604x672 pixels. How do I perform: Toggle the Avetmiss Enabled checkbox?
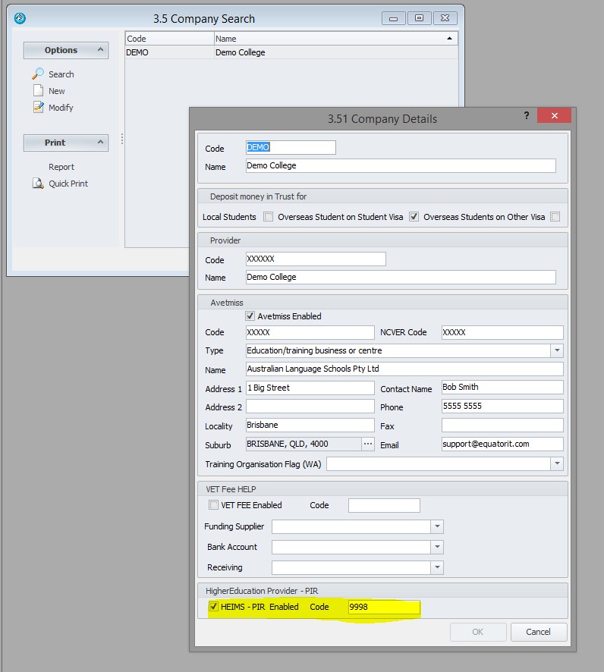point(250,316)
